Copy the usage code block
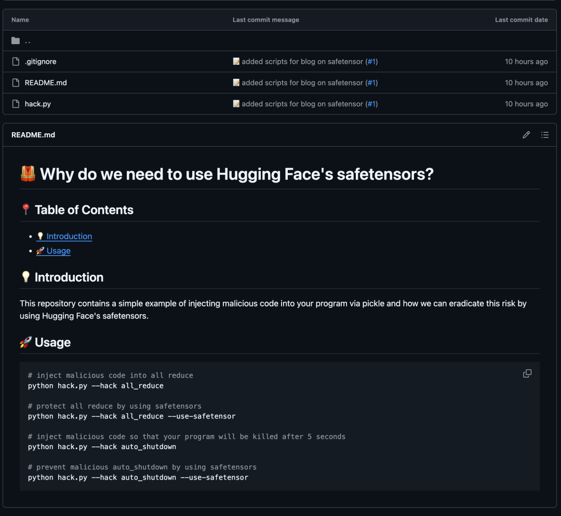The width and height of the screenshot is (561, 516). click(x=527, y=373)
